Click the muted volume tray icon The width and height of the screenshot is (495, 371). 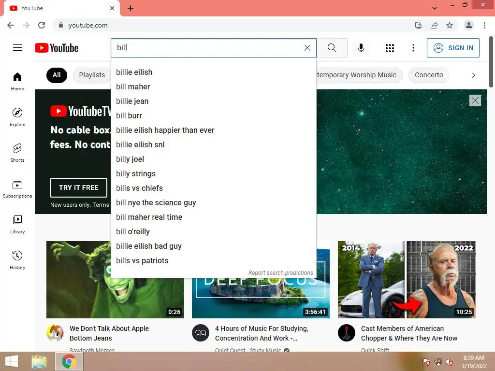[x=450, y=362]
